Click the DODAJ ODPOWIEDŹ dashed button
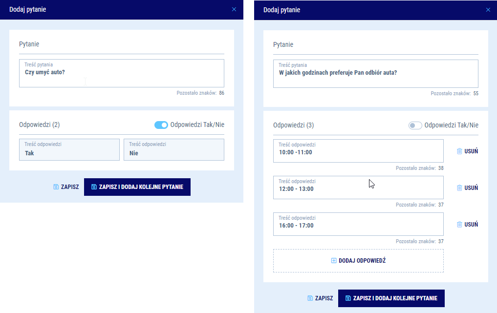The height and width of the screenshot is (313, 497). point(358,261)
